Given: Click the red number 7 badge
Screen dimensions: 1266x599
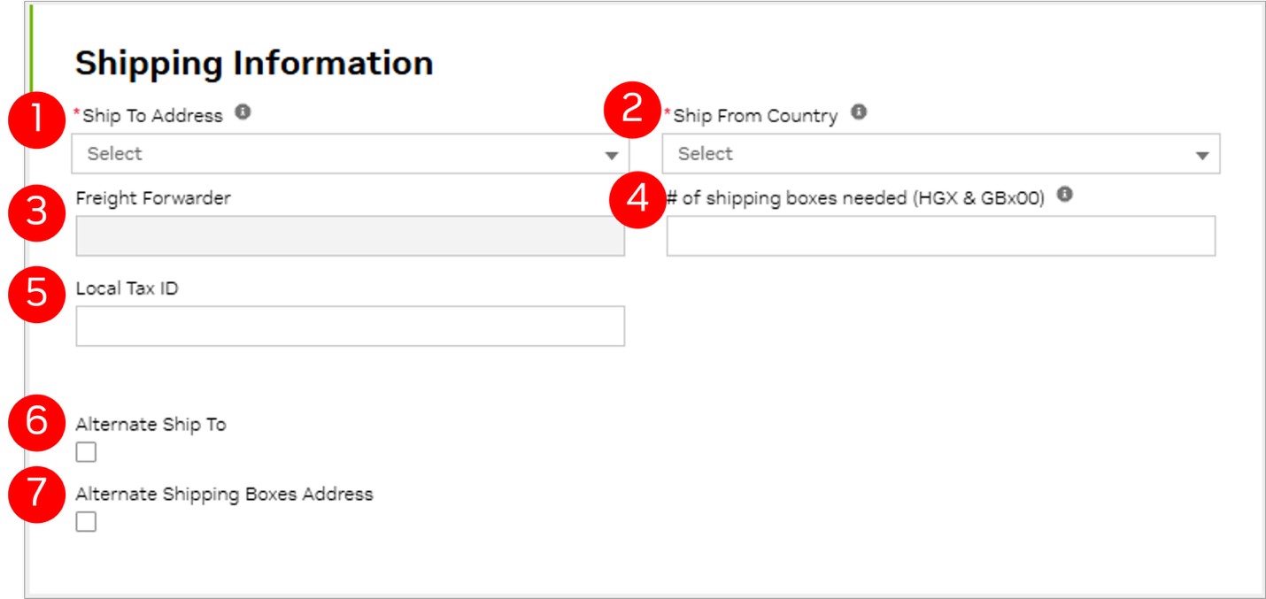Looking at the screenshot, I should pyautogui.click(x=37, y=492).
